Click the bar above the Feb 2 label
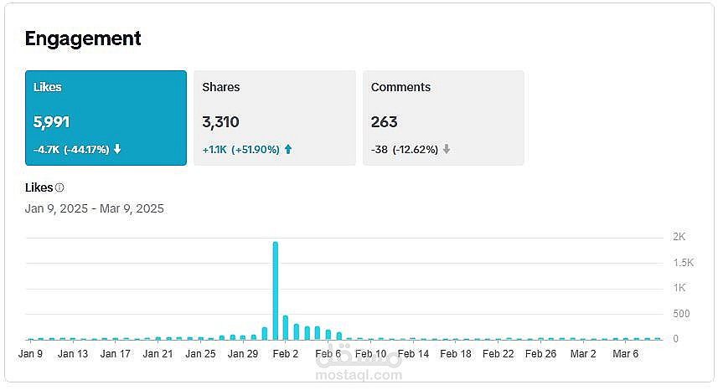This screenshot has height=390, width=718. pyautogui.click(x=286, y=327)
